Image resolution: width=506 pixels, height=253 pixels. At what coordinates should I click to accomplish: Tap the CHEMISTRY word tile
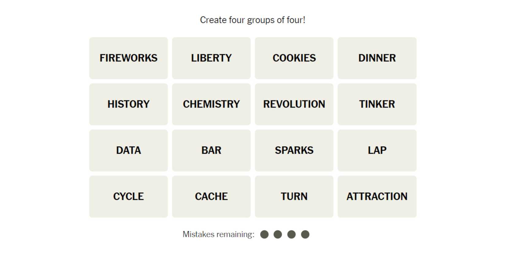211,104
